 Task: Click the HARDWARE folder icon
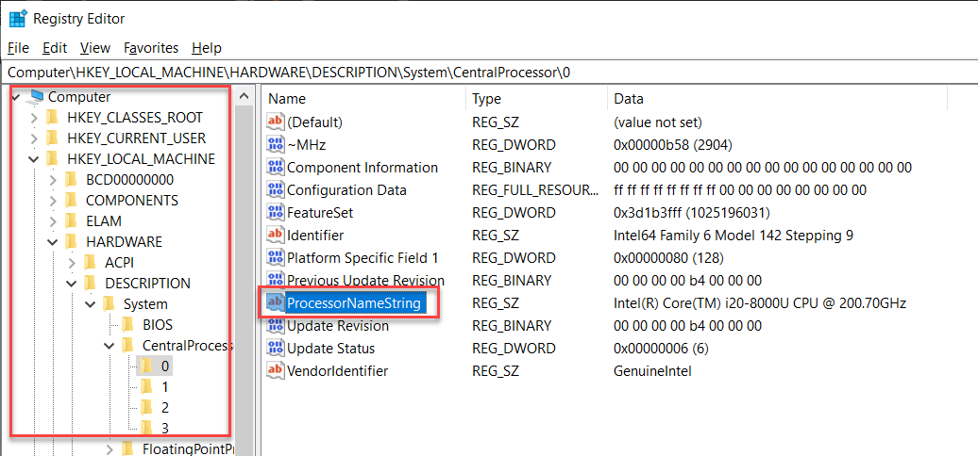coord(71,241)
